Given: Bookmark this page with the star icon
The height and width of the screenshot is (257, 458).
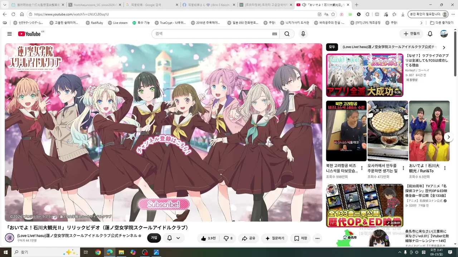Looking at the screenshot, I should point(333,14).
